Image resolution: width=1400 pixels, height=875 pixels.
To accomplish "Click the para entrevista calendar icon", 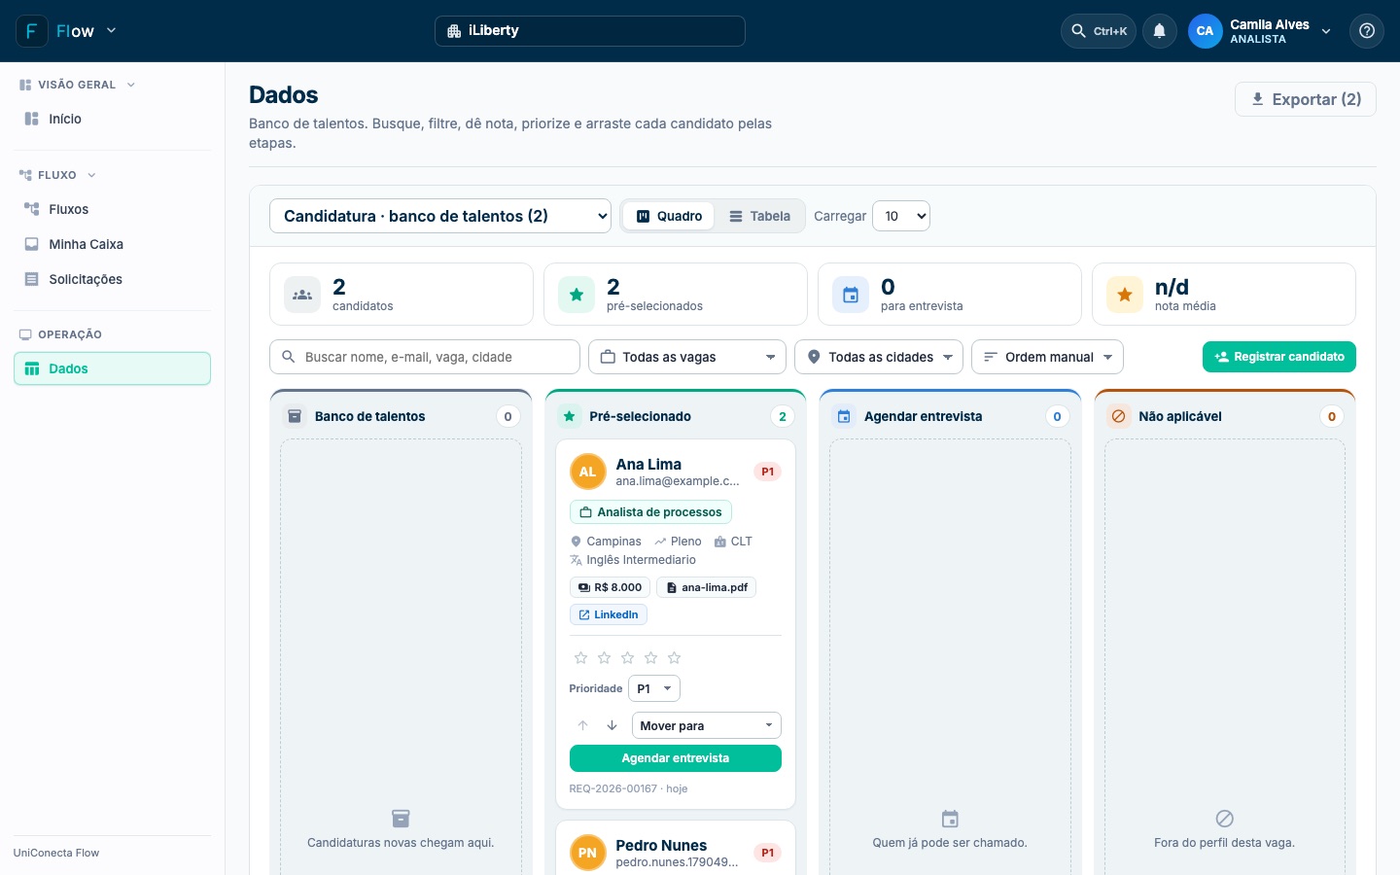I will coord(851,295).
